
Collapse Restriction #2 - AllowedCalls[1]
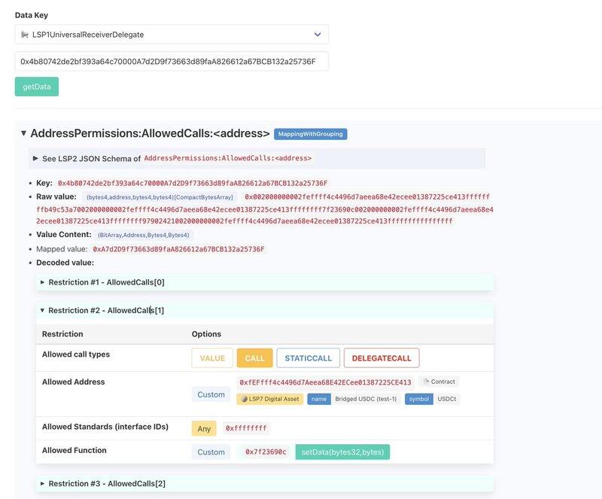(43, 310)
